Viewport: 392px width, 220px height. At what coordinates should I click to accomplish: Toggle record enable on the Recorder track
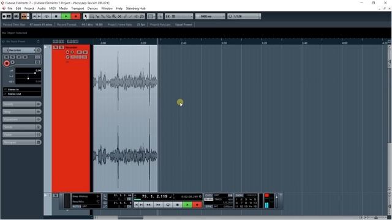(x=67, y=52)
